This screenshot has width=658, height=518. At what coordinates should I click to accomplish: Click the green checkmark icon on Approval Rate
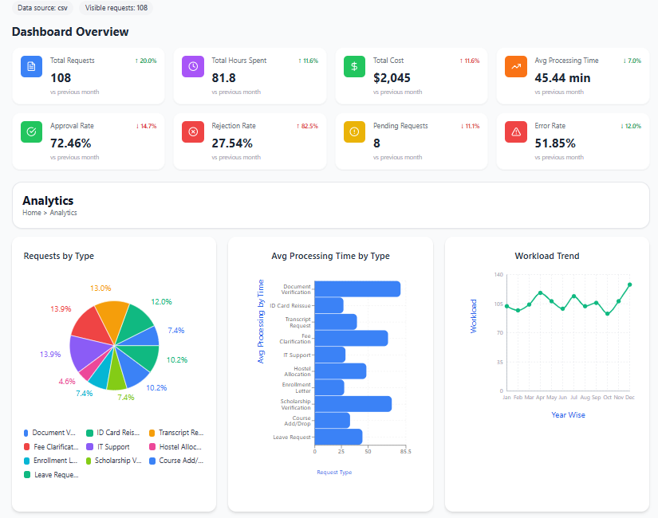pyautogui.click(x=31, y=131)
